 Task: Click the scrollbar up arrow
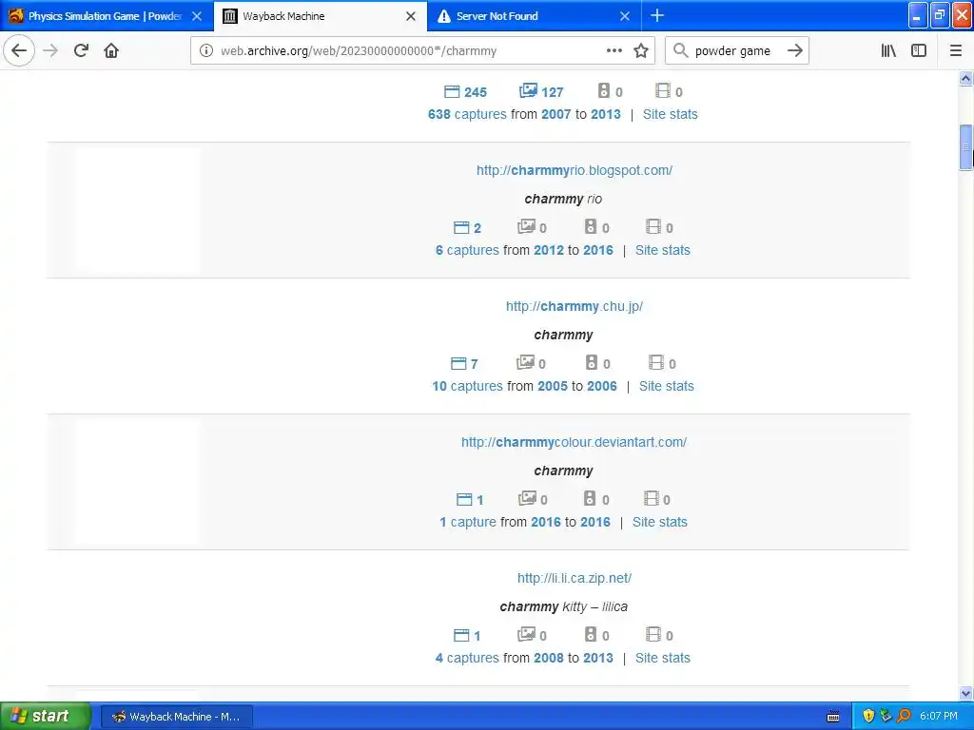click(966, 78)
